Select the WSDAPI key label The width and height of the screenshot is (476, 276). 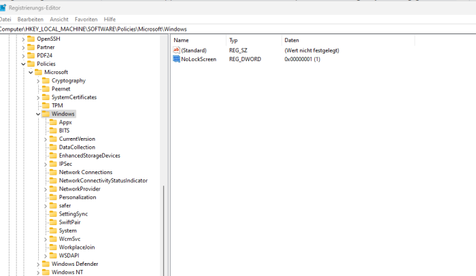tap(69, 256)
